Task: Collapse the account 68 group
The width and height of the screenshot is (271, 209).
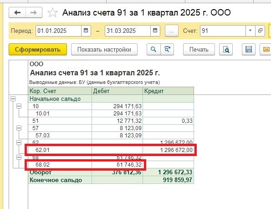Action: 19,157
